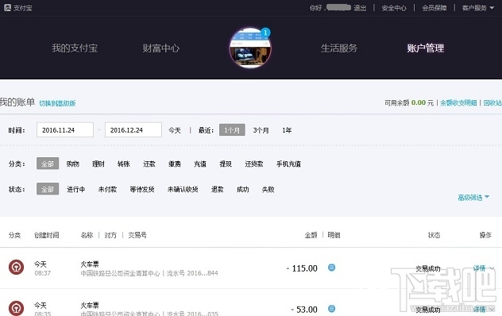
Task: Select 全部 in 分类 row
Action: click(x=48, y=164)
